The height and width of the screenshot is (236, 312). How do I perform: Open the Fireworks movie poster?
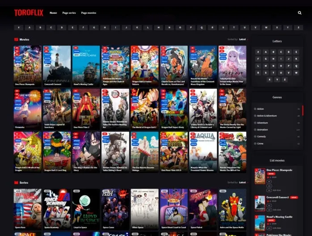pos(27,106)
